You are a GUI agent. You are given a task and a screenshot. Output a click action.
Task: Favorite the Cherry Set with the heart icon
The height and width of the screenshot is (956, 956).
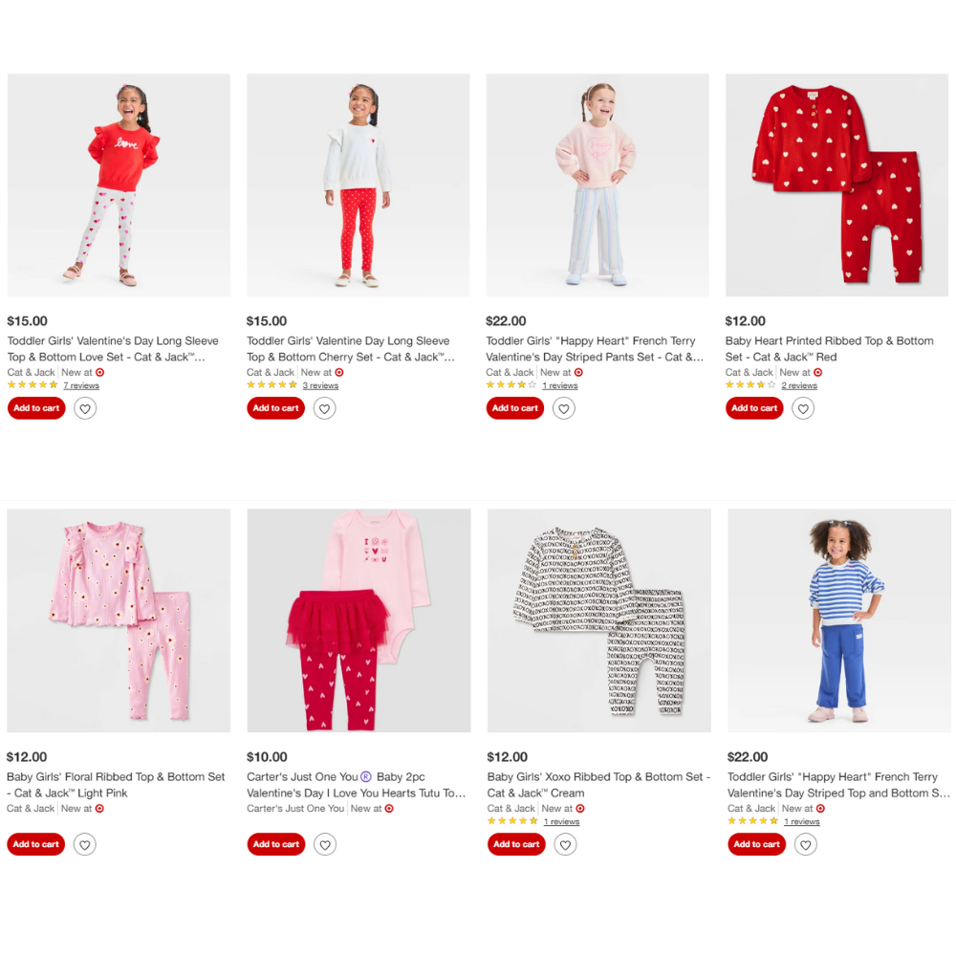pos(324,408)
